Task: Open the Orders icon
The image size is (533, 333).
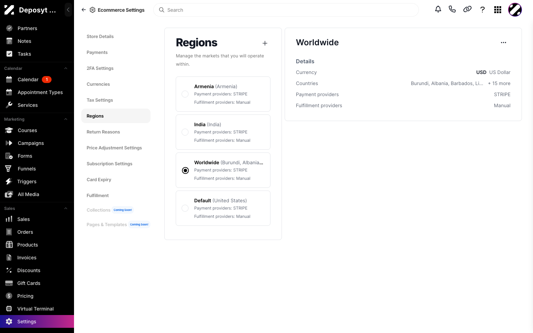Action: 9,232
